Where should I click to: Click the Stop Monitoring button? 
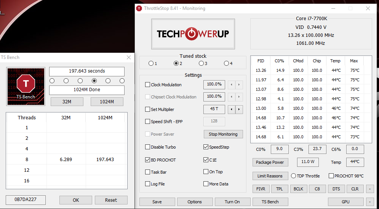click(223, 134)
